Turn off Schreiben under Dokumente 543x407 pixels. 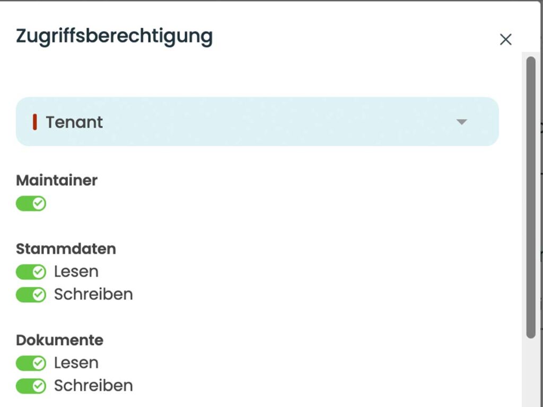(31, 386)
